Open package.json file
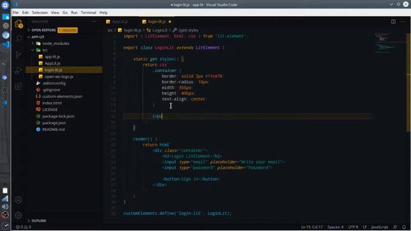 [54, 123]
